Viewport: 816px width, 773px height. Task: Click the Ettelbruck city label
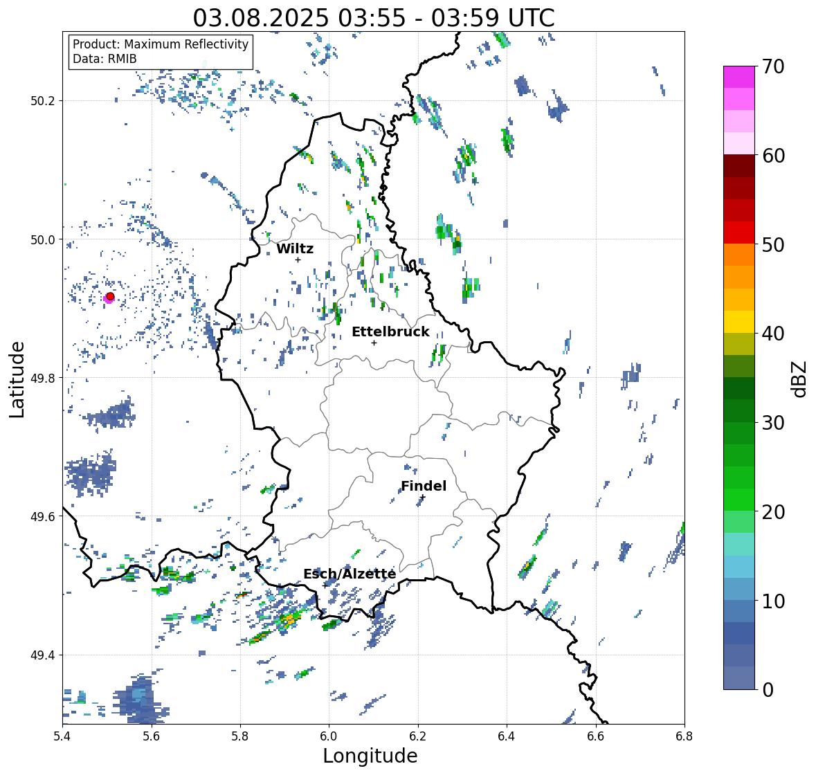[x=390, y=331]
